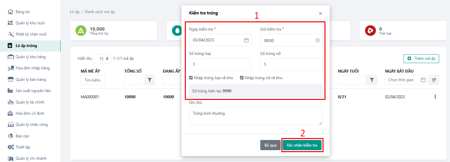450x162 pixels.
Task: Click the clock icon in Giờ kiểm tra
Action: click(317, 40)
